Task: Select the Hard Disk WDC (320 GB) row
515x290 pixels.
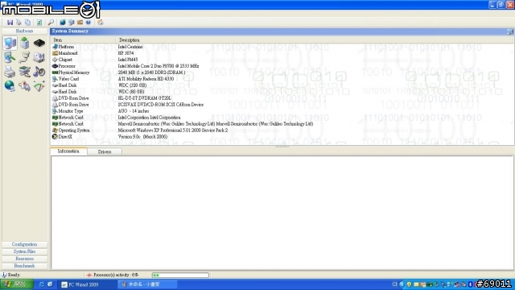Action: coord(282,85)
